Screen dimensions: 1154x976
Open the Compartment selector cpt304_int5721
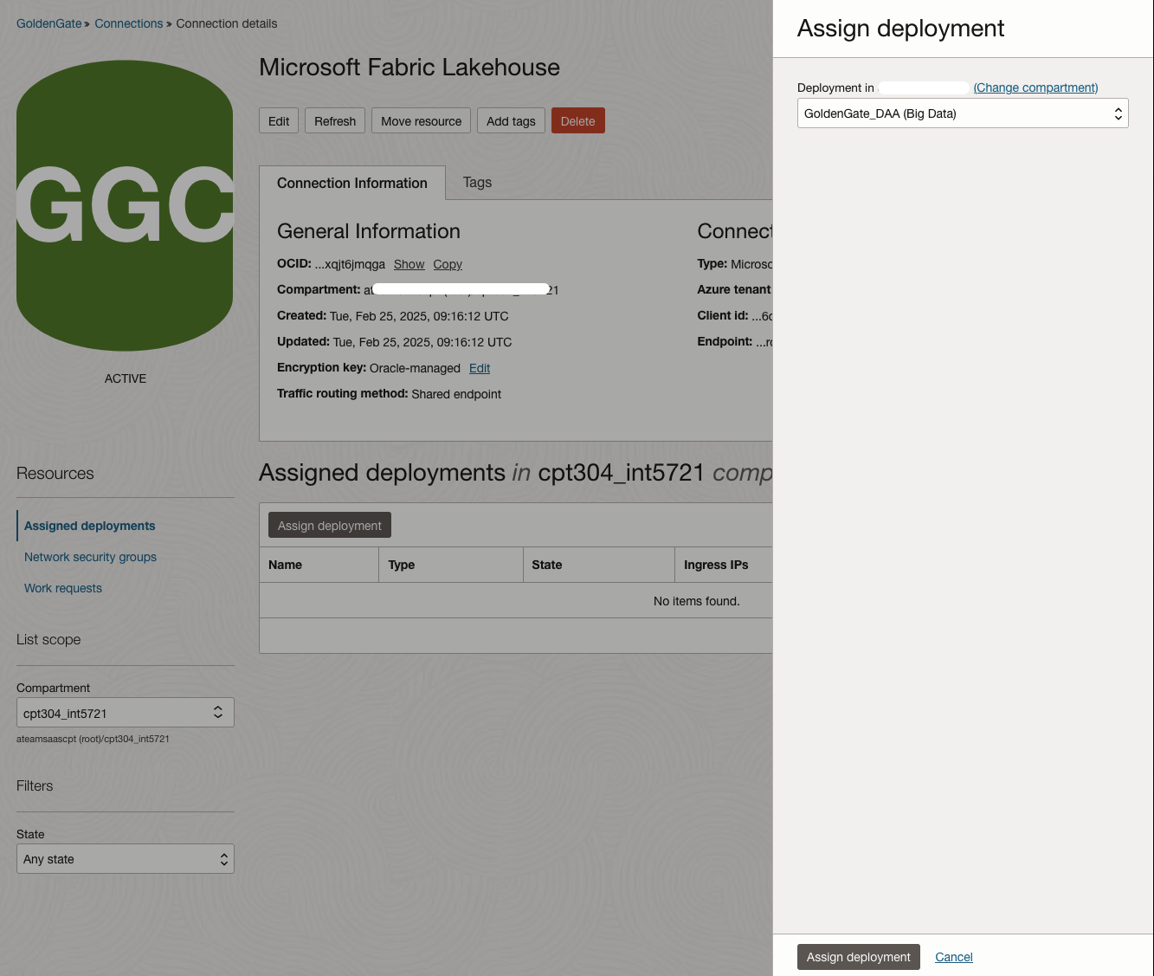tap(125, 712)
